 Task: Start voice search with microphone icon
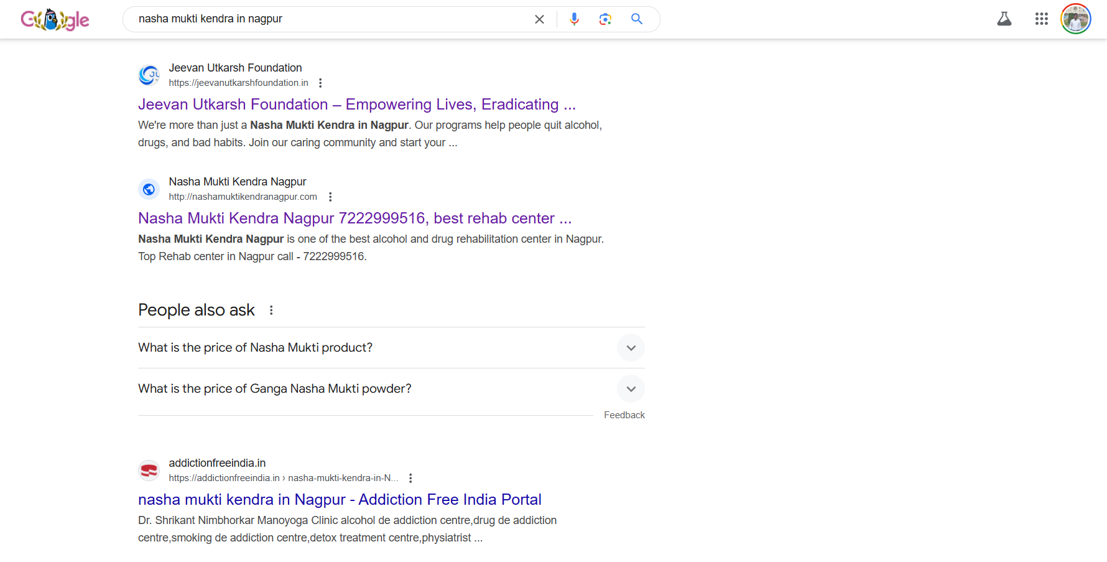574,19
